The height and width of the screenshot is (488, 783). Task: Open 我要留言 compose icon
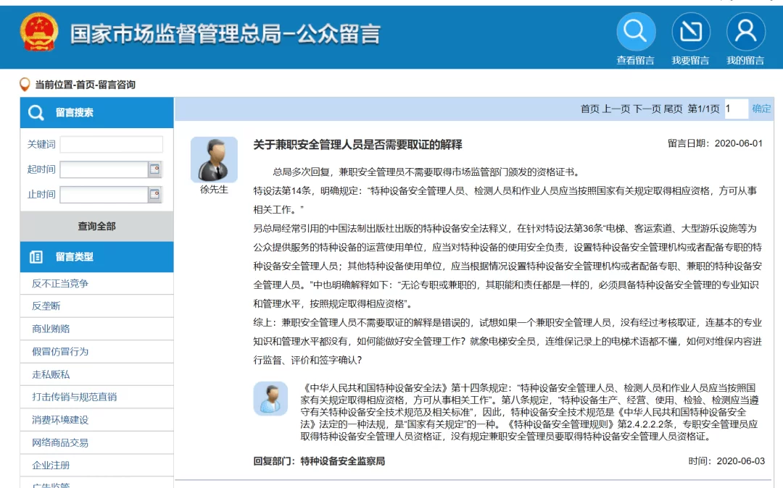[690, 32]
